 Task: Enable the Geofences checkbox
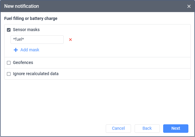pyautogui.click(x=9, y=63)
